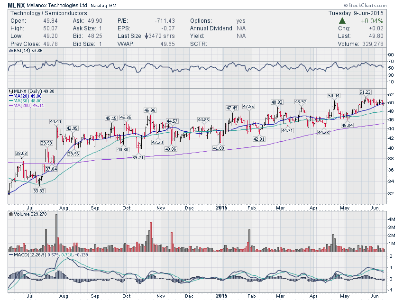Click the Technology / Semiconductors sector label
This screenshot has width=403, height=300.
point(48,13)
